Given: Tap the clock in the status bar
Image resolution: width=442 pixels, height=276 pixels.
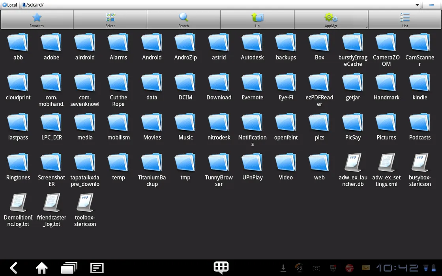Looking at the screenshot, I should click(x=397, y=268).
